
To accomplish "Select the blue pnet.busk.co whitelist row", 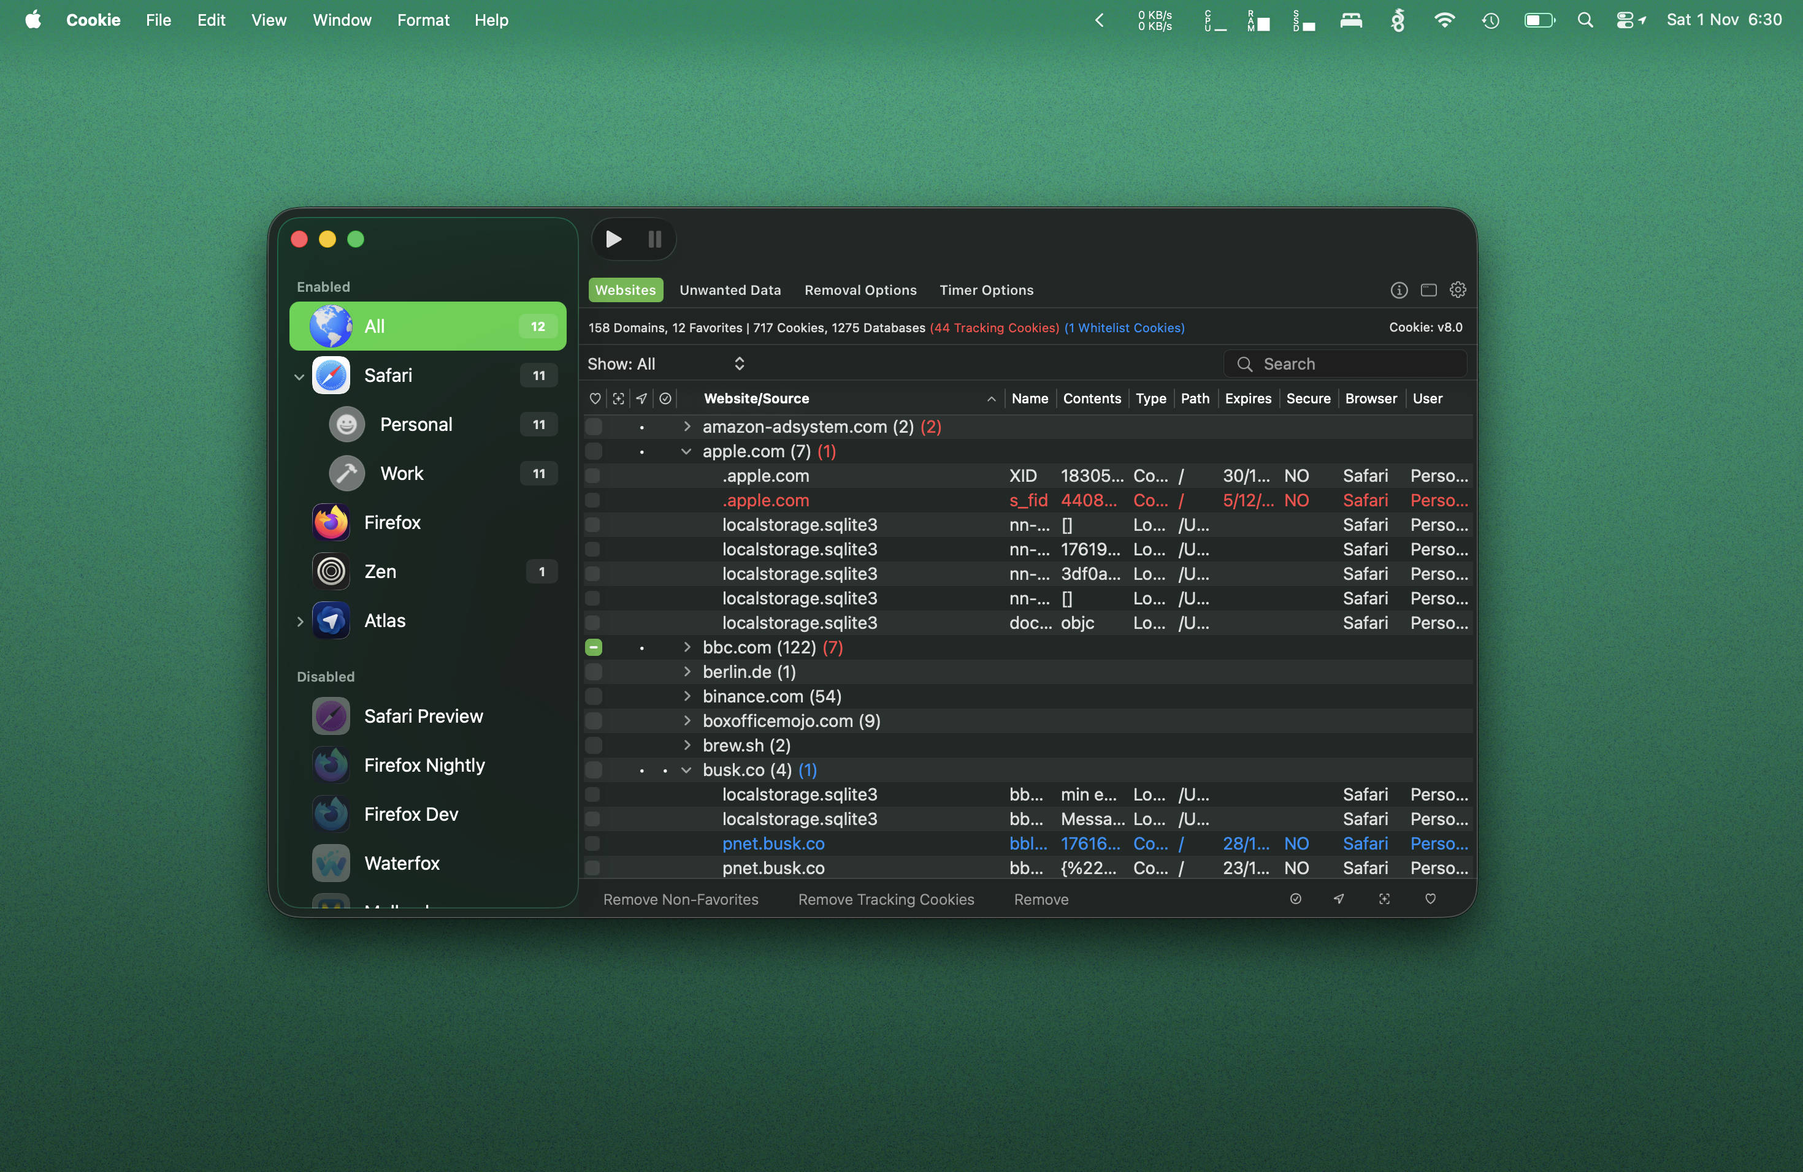I will point(1027,843).
